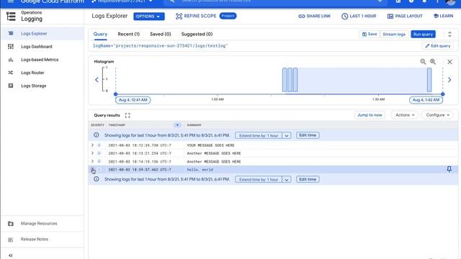This screenshot has width=461, height=259.
Task: Select the hello, world summary text
Action: click(200, 170)
